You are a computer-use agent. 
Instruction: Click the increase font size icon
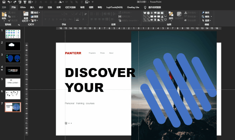(76, 14)
